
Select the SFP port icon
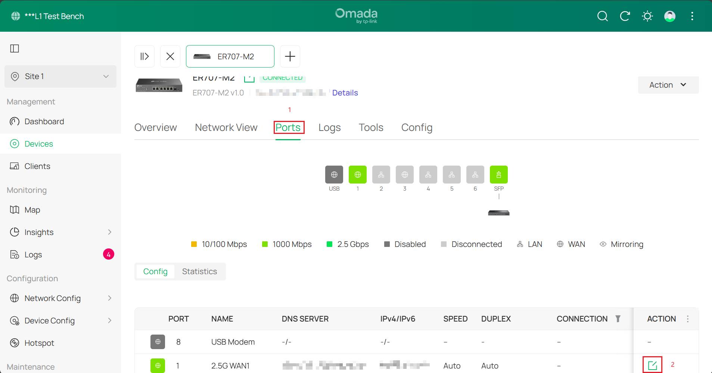point(499,175)
